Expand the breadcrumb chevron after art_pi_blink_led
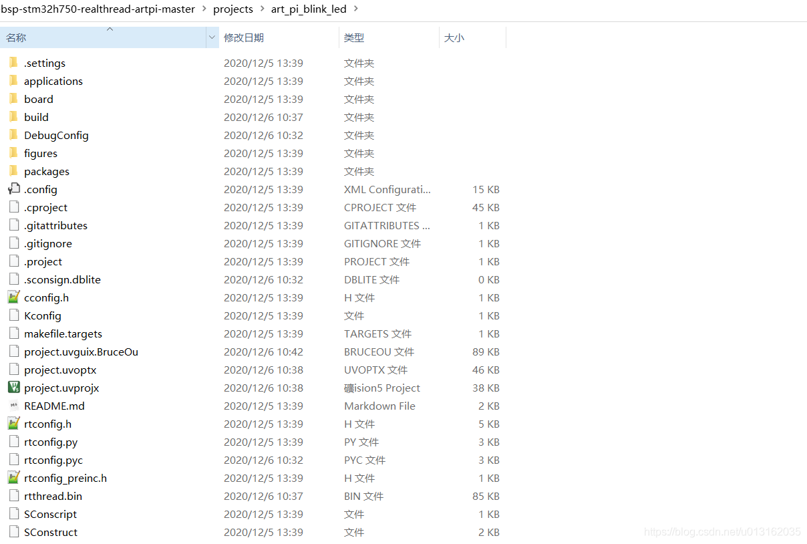 (x=355, y=9)
